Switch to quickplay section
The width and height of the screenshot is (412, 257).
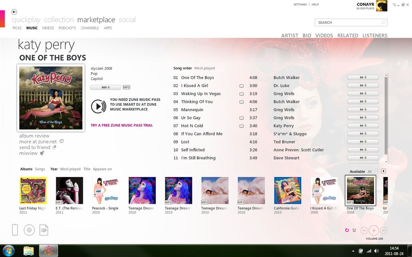[x=26, y=20]
